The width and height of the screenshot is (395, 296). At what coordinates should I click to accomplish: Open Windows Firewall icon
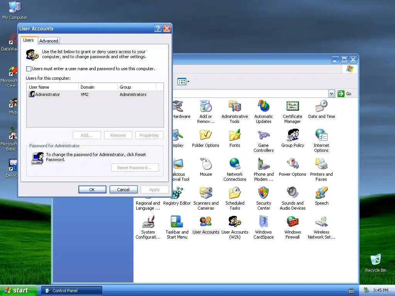(x=292, y=227)
